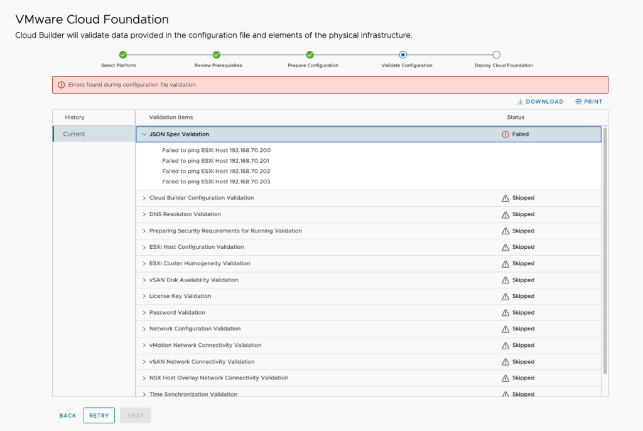Collapse the JSON Spec Validation section

click(144, 134)
